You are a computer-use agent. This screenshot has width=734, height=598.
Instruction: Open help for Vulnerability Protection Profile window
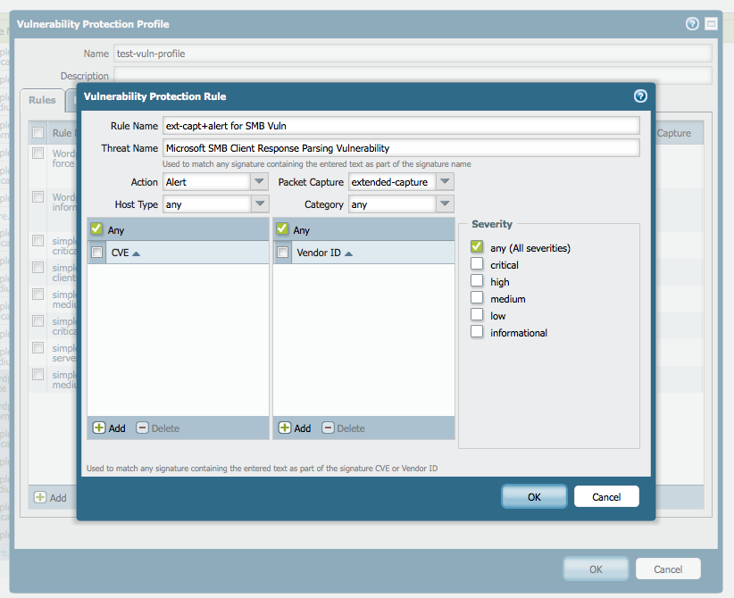point(692,23)
